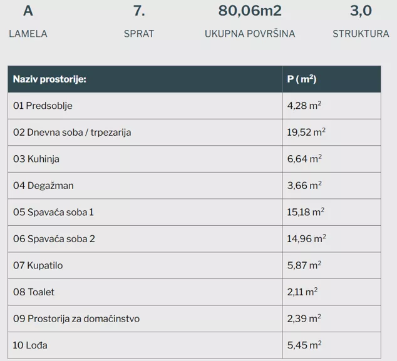This screenshot has width=397, height=361.
Task: Click the 06 Spavaća soba 2 entry
Action: coord(54,239)
